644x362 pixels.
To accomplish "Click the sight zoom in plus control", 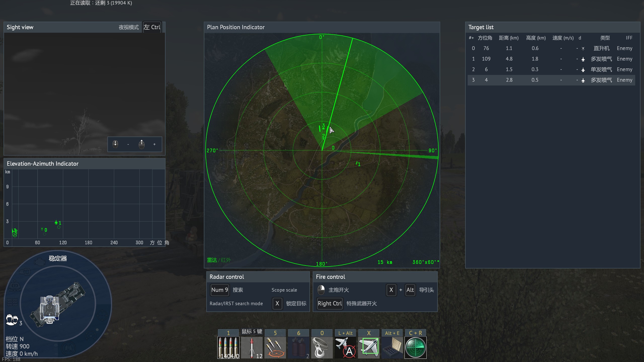I will 154,144.
